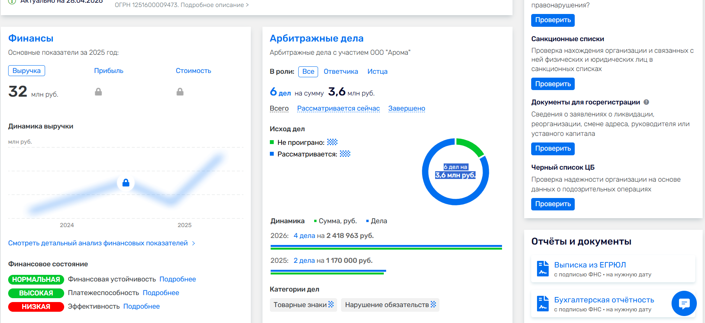Viewport: 705px width, 323px height.
Task: Select the Выручка indicator toggle
Action: tap(26, 71)
